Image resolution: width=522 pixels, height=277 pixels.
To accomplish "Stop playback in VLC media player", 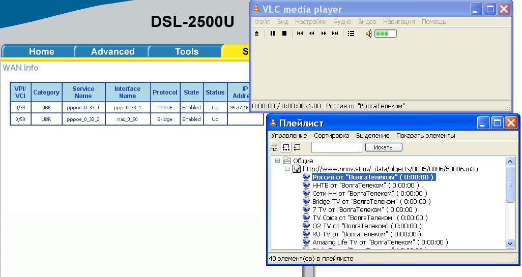I will click(x=284, y=34).
